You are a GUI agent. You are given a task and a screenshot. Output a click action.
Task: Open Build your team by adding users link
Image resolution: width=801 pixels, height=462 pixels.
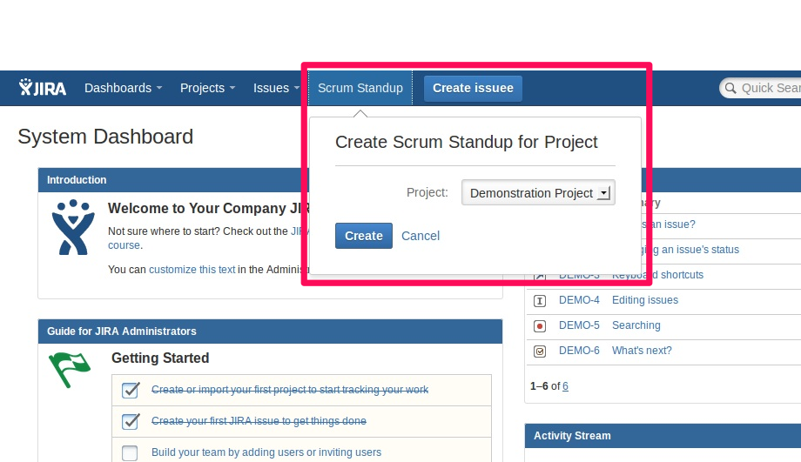[x=266, y=452]
